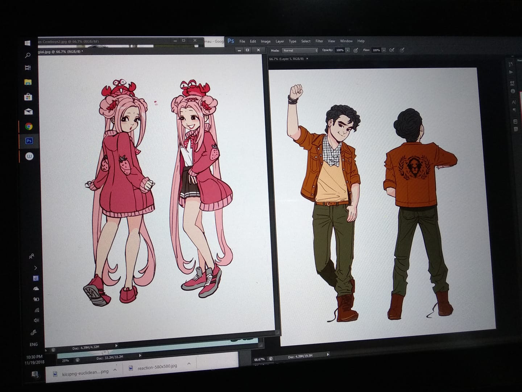
Task: Click the 25% zoom level field
Action: click(x=65, y=361)
